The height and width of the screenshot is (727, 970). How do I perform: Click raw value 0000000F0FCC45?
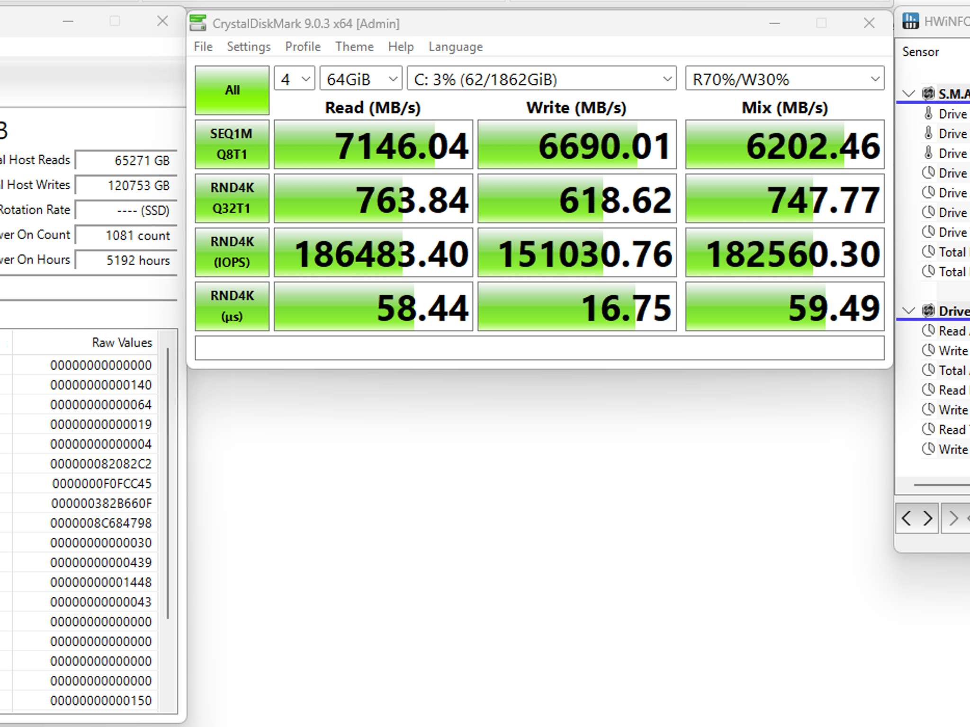tap(102, 484)
